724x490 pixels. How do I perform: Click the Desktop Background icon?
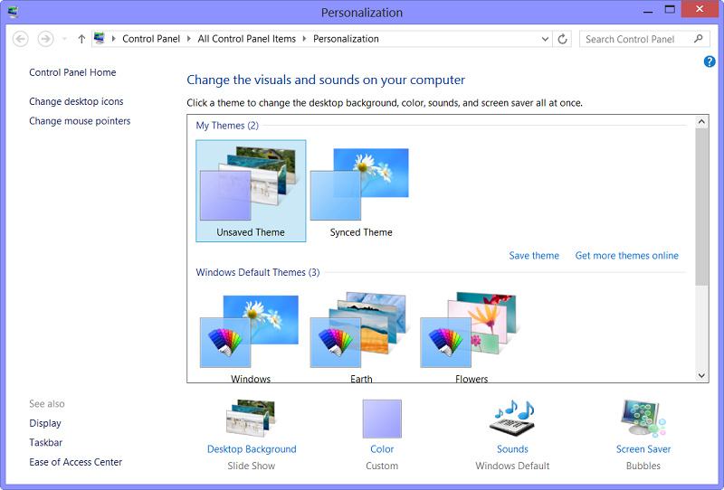[x=252, y=418]
